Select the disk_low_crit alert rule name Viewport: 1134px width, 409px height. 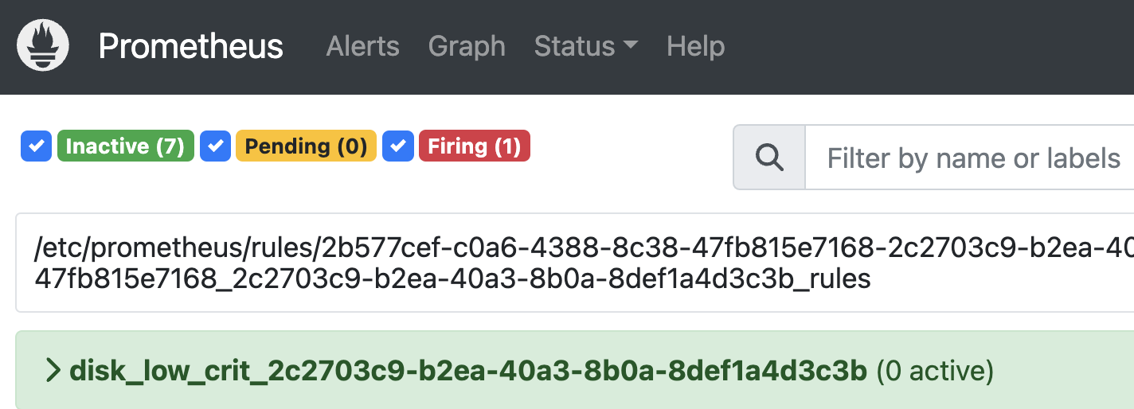click(x=468, y=370)
